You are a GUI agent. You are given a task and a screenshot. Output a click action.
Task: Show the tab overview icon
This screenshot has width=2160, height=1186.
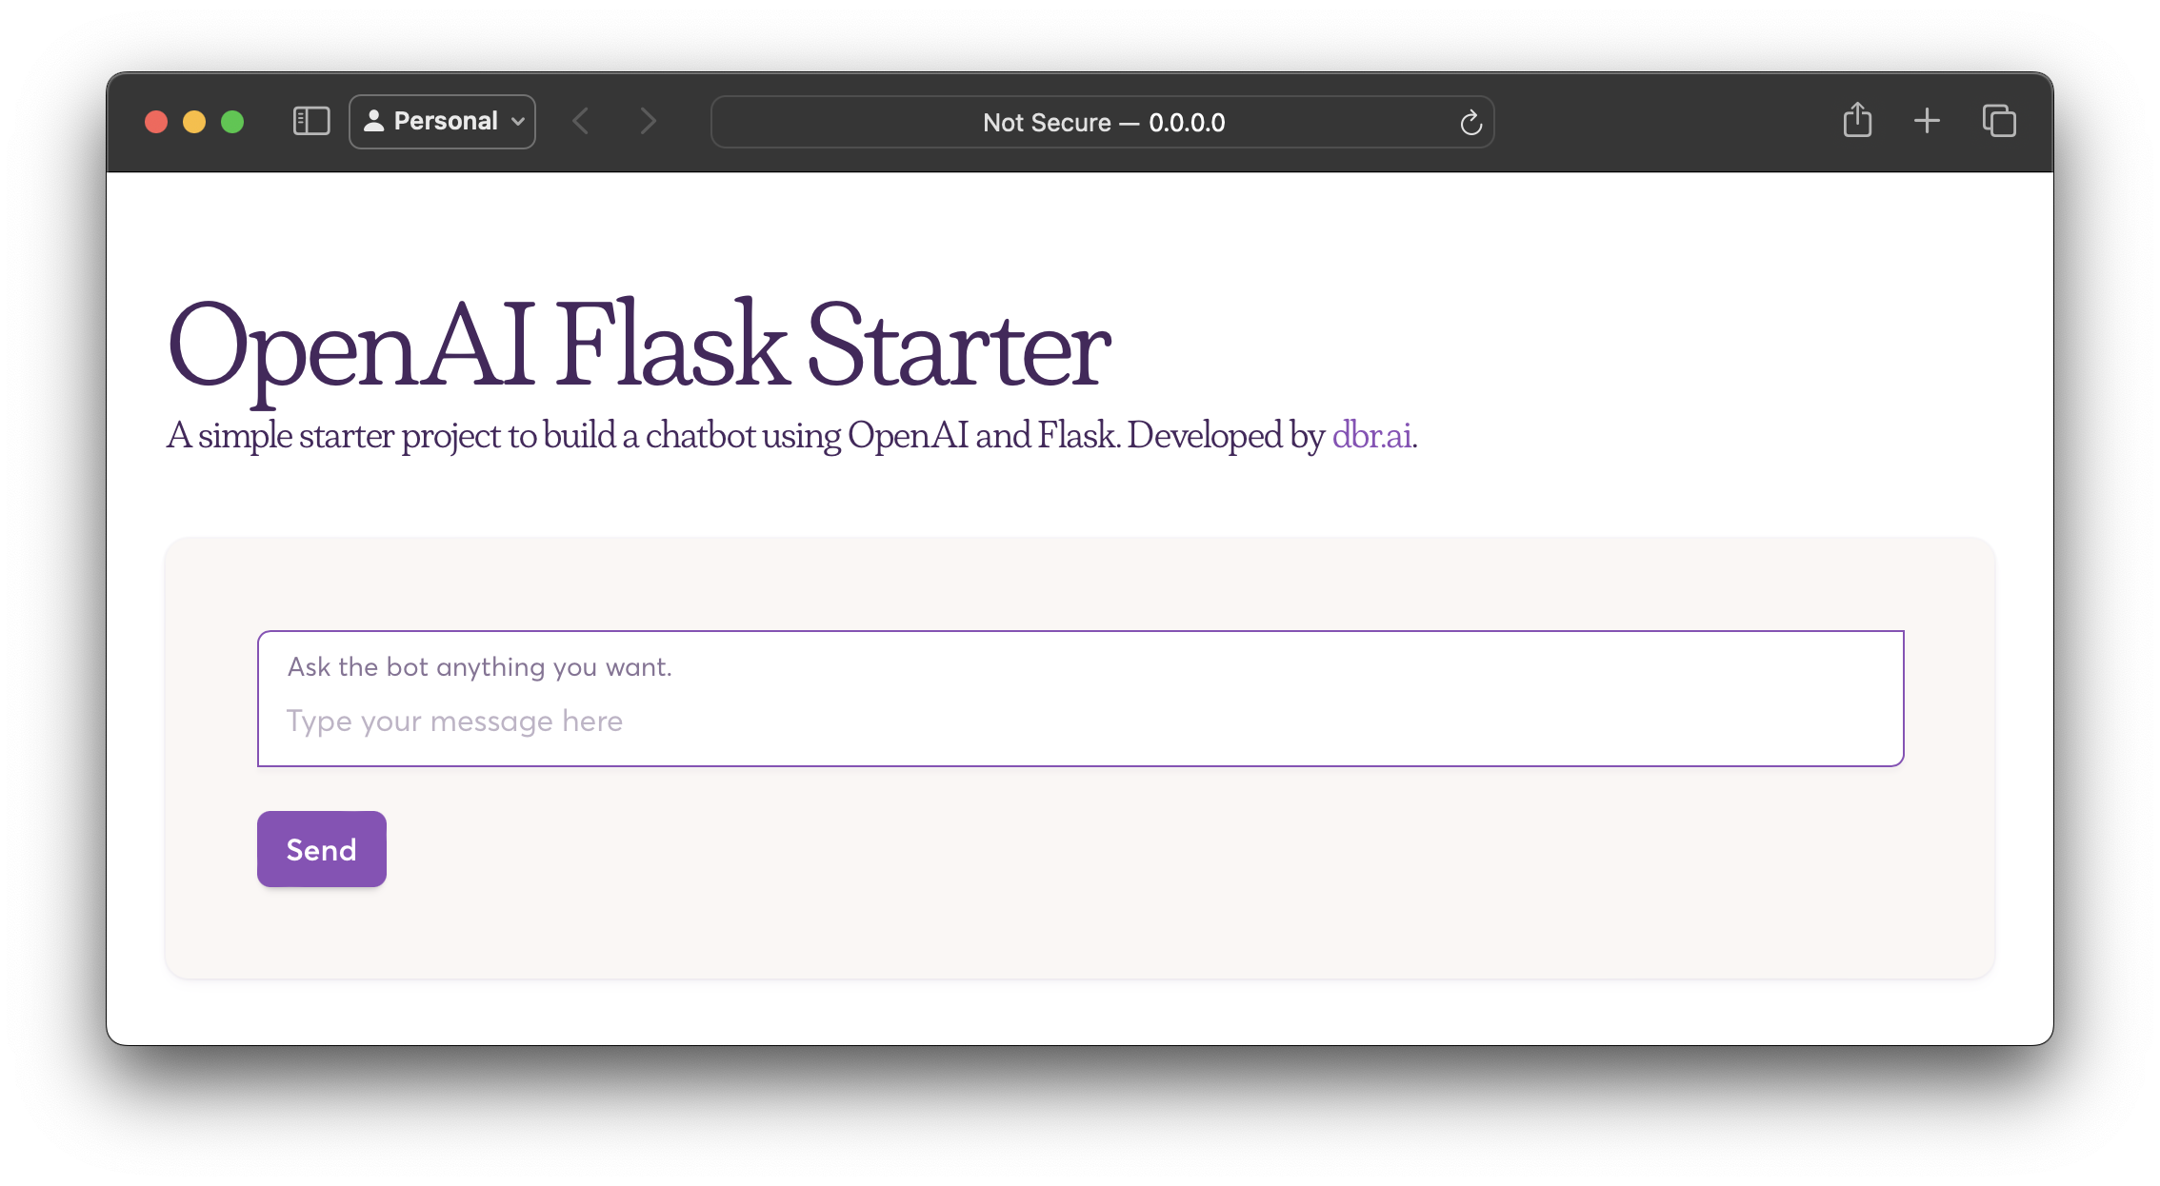[1999, 121]
